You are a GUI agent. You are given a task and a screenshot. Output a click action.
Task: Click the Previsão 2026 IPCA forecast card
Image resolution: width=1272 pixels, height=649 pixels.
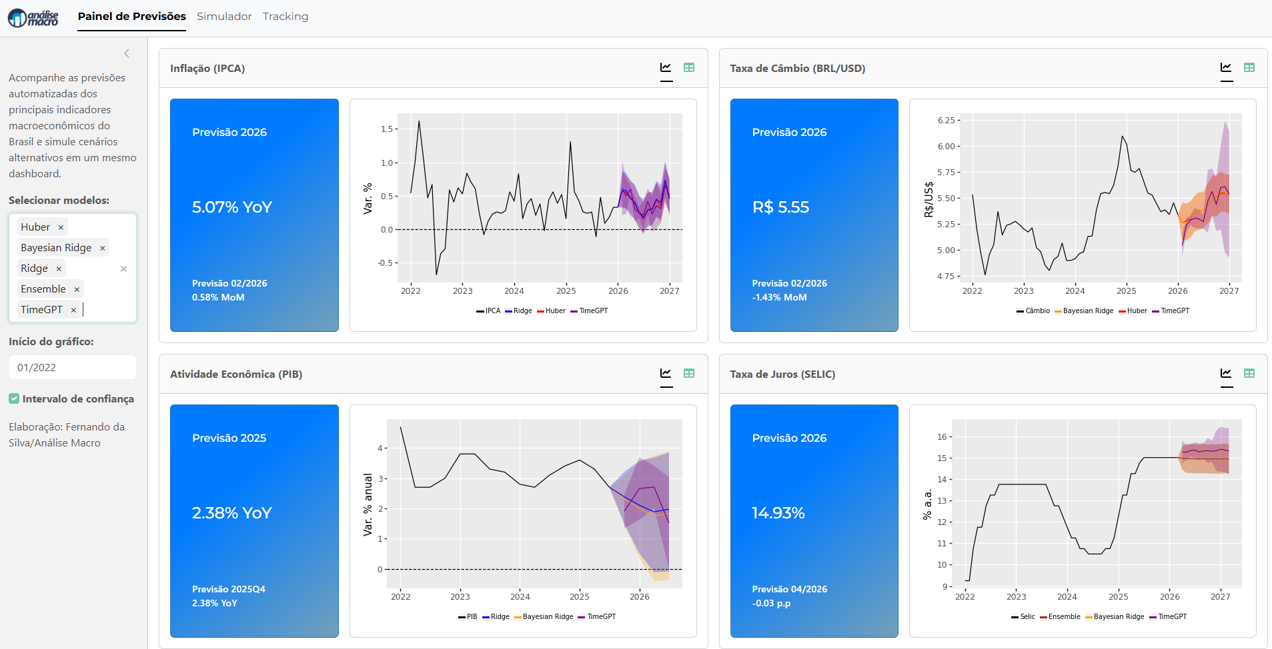click(254, 215)
